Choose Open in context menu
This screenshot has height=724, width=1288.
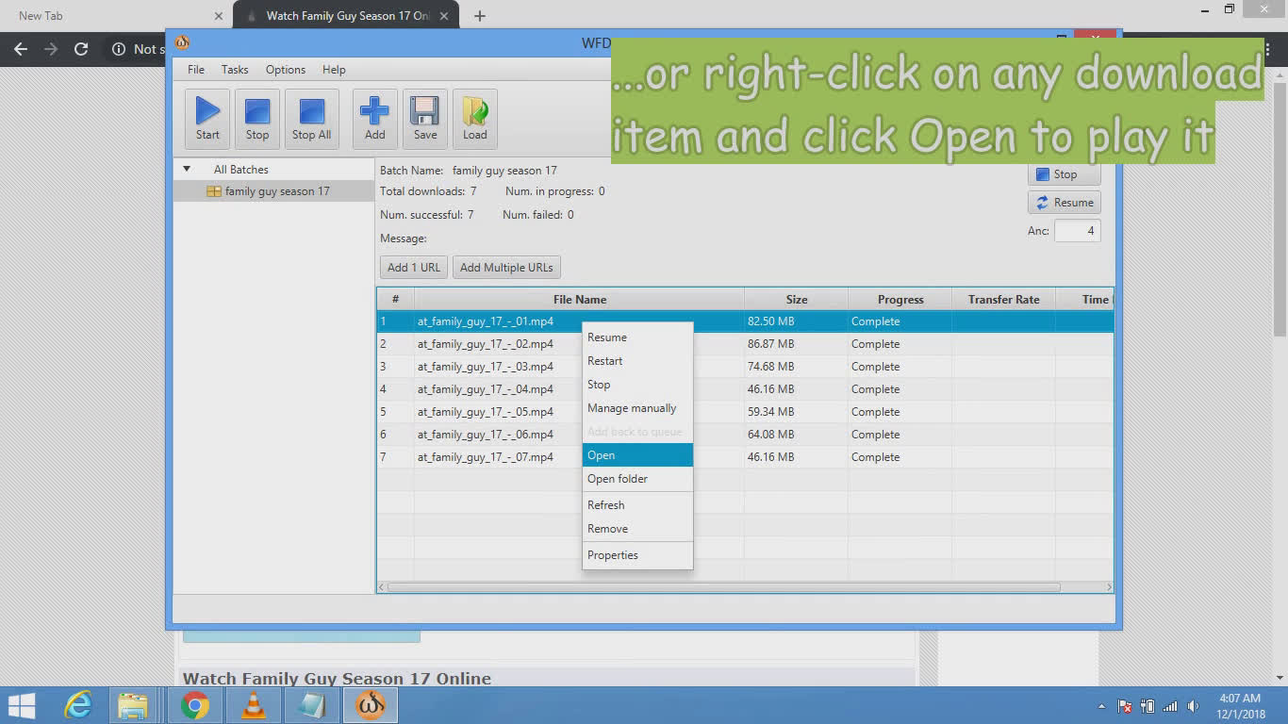(x=637, y=455)
